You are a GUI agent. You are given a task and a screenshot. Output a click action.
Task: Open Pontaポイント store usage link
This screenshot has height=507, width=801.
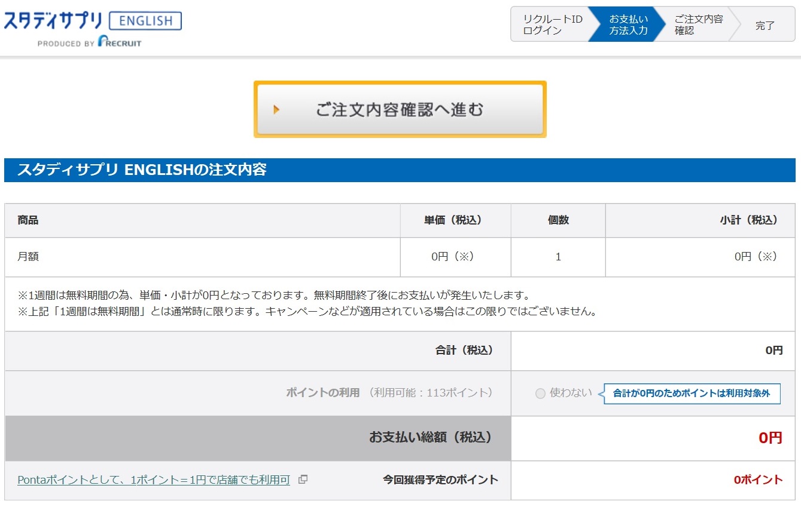click(154, 480)
